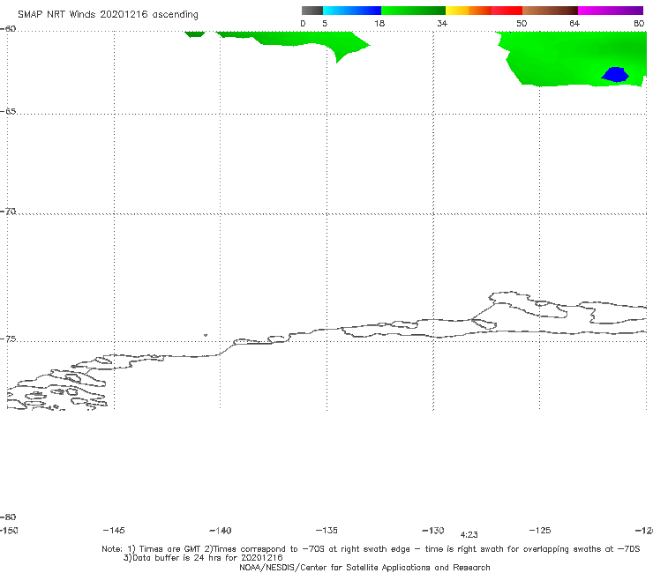
Task: Click the 'SMAP NRT Winds 20201216 ascending' title
Action: (108, 15)
